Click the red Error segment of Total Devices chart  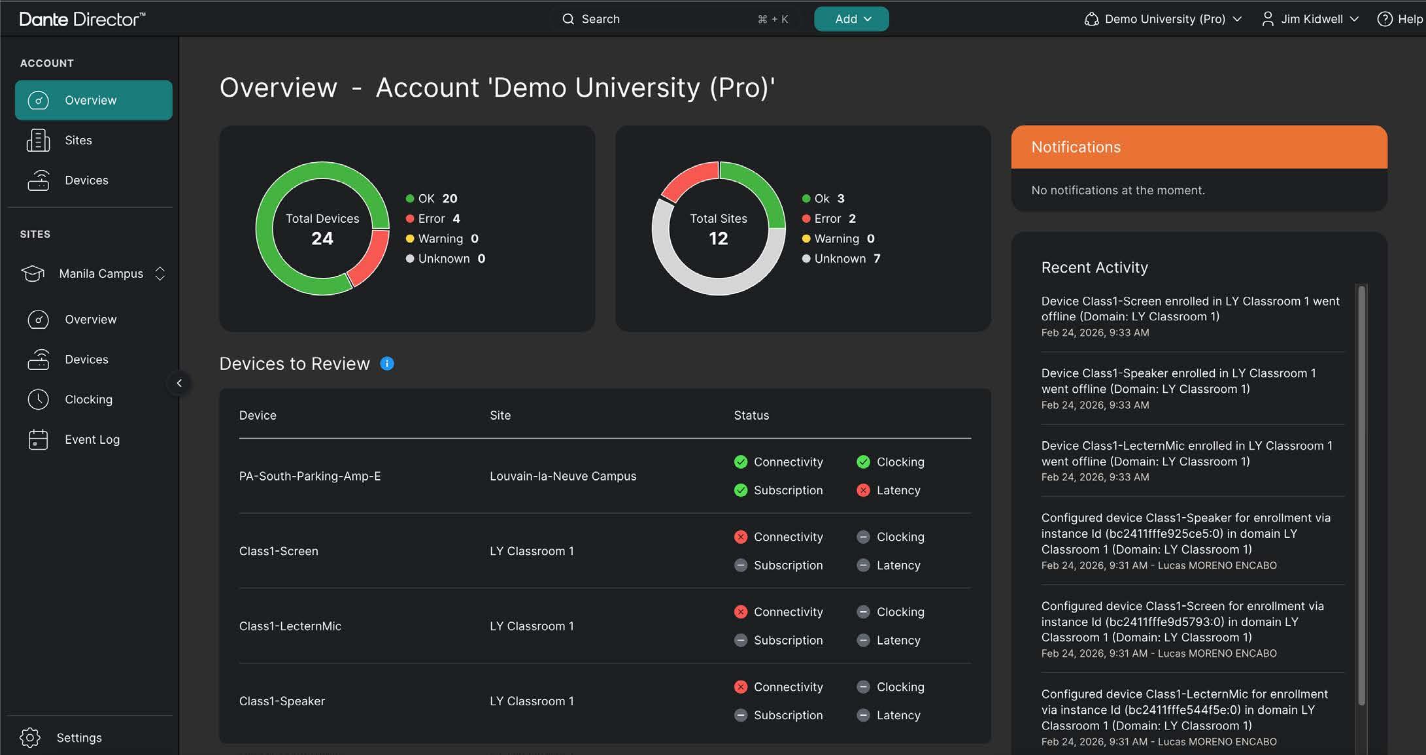[373, 258]
